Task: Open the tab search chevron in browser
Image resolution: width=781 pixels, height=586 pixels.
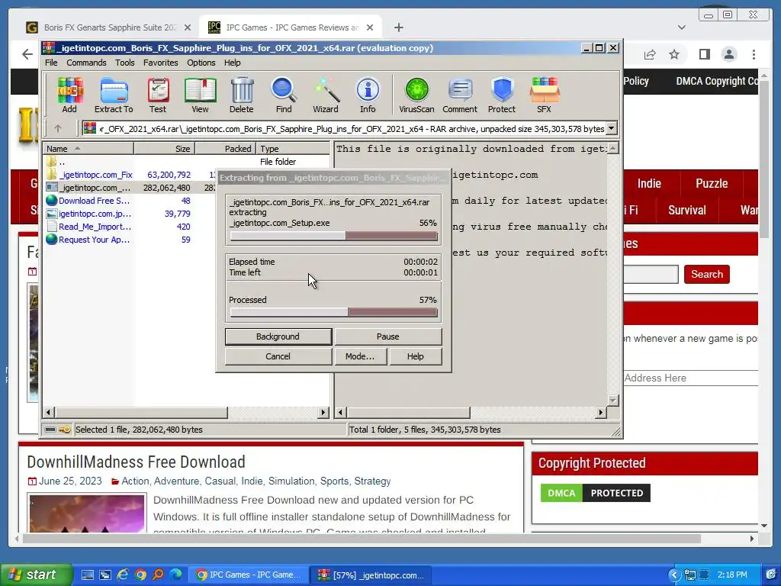Action: (681, 27)
